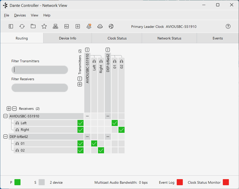Viewport: 239px width, 189px height.
Task: Select the Routing tab
Action: (22, 38)
